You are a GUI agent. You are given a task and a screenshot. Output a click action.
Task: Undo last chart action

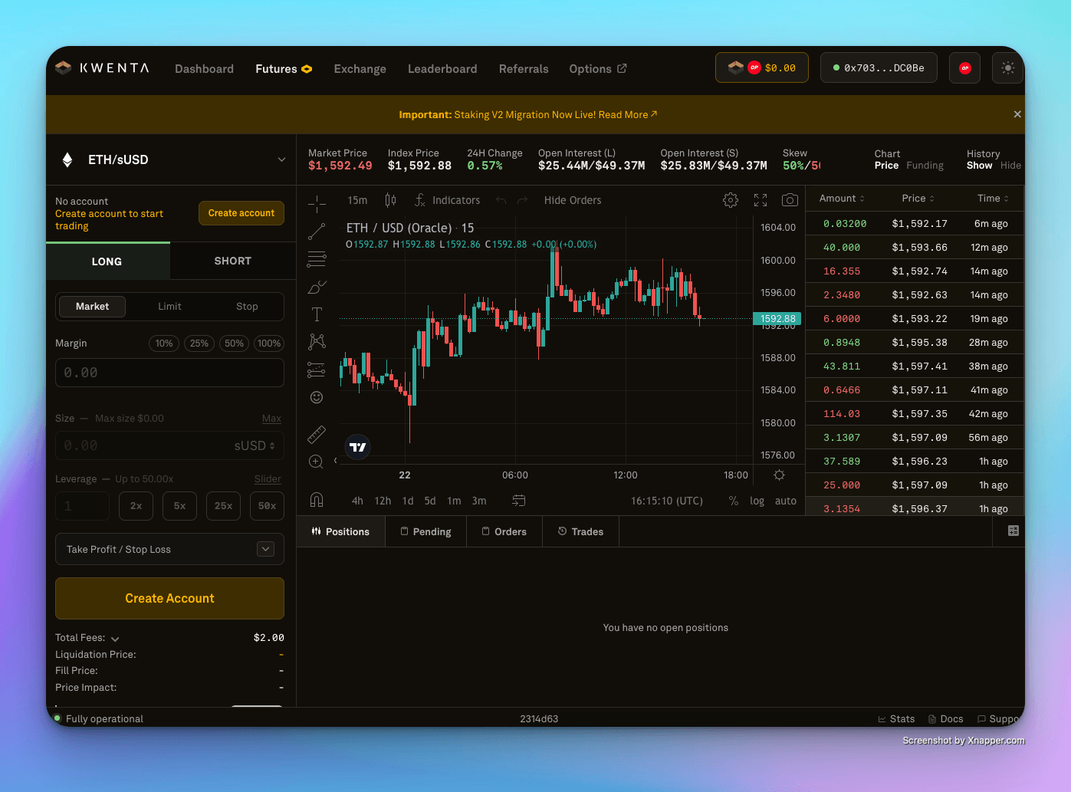pos(501,200)
